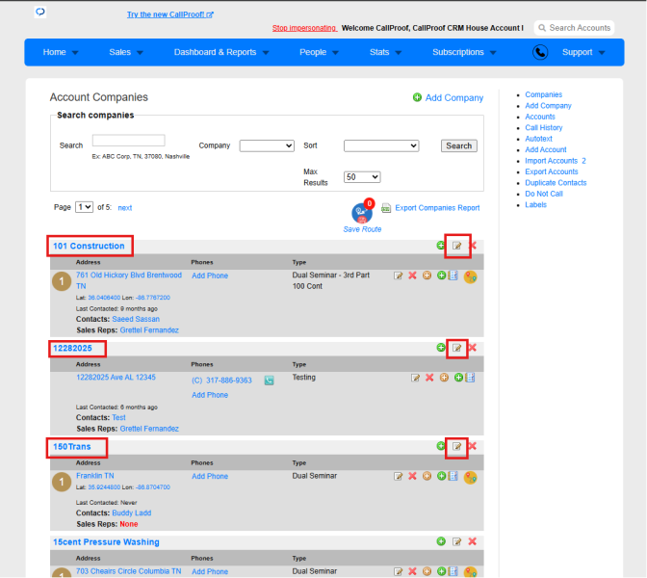Open the 101 Construction company link

click(x=89, y=246)
